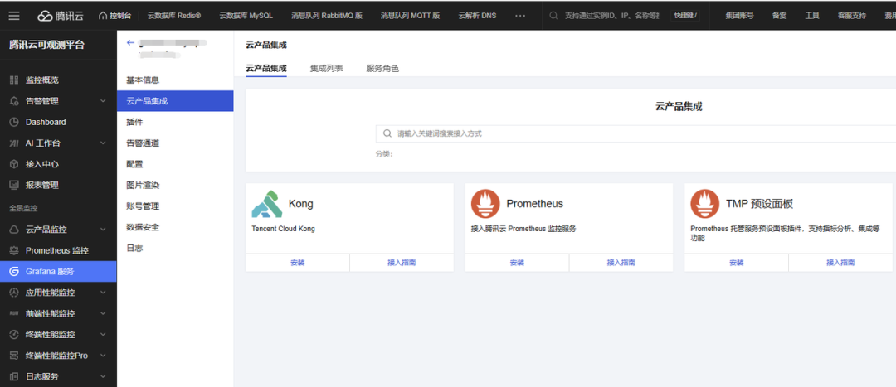This screenshot has height=387, width=896.
Task: Open the Kong 接入指南
Action: pos(402,263)
